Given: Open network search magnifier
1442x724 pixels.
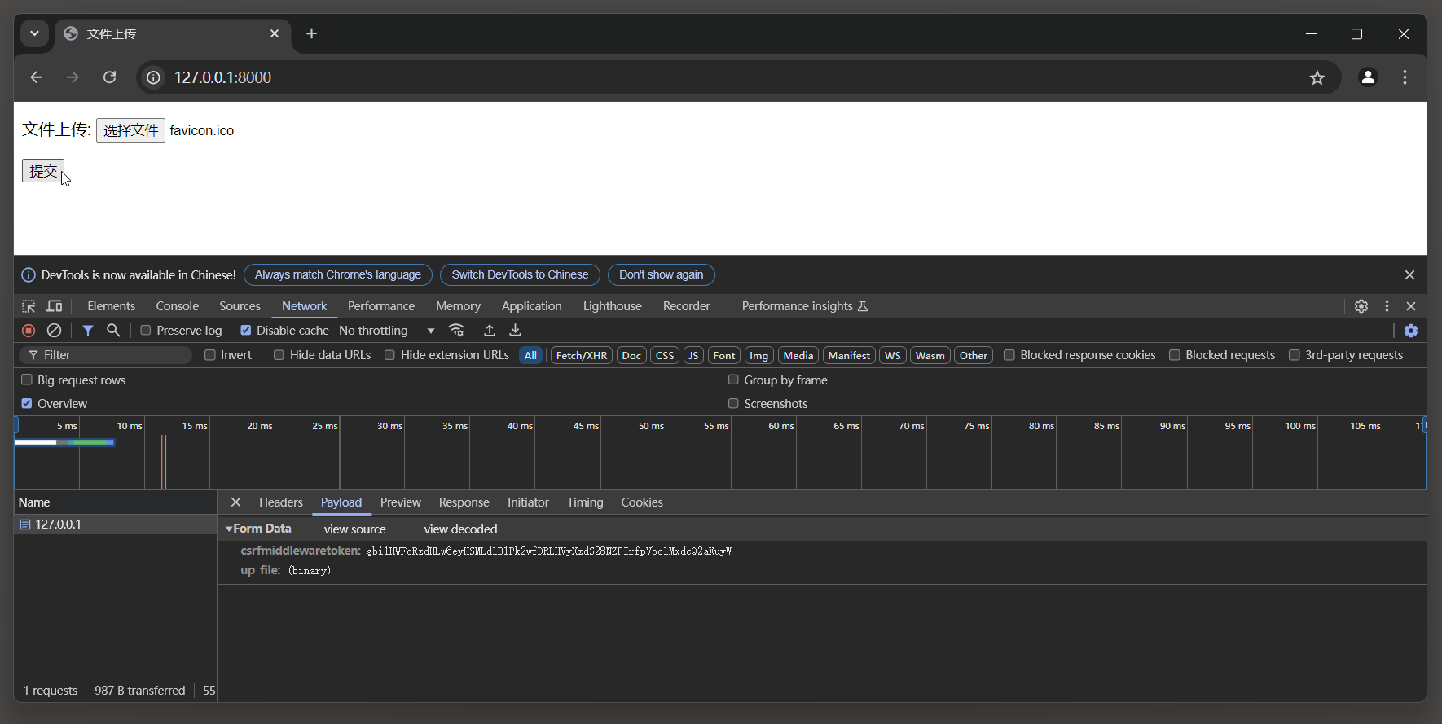Looking at the screenshot, I should pyautogui.click(x=113, y=331).
